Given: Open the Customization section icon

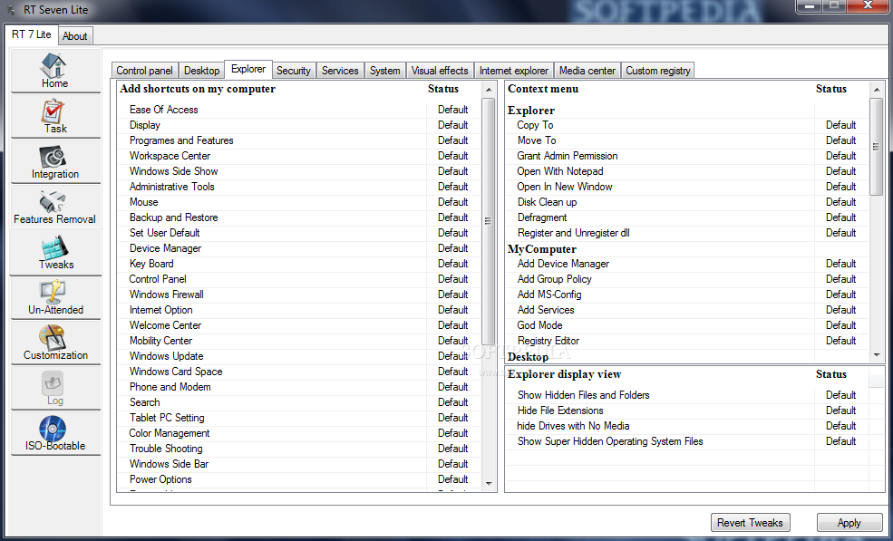Looking at the screenshot, I should (x=55, y=343).
